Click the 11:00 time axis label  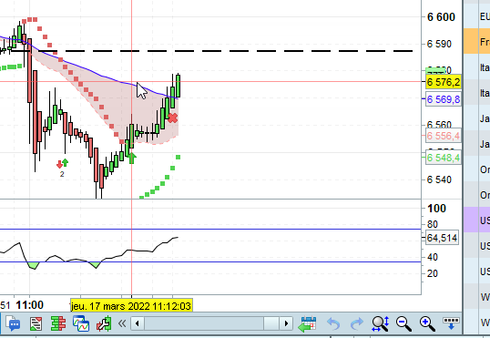pos(30,305)
